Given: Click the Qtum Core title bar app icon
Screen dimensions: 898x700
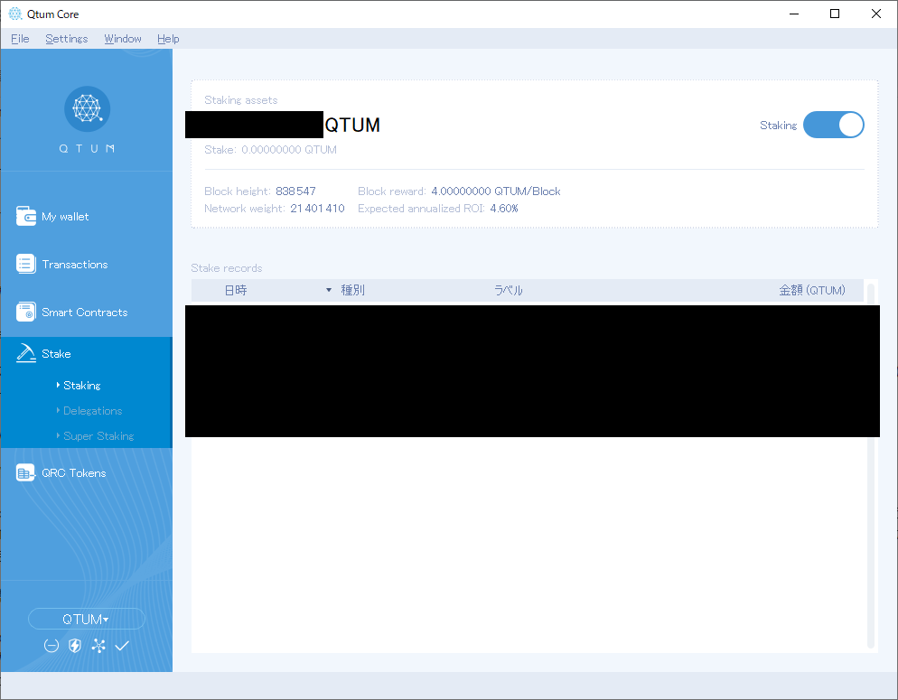Looking at the screenshot, I should click(x=15, y=14).
